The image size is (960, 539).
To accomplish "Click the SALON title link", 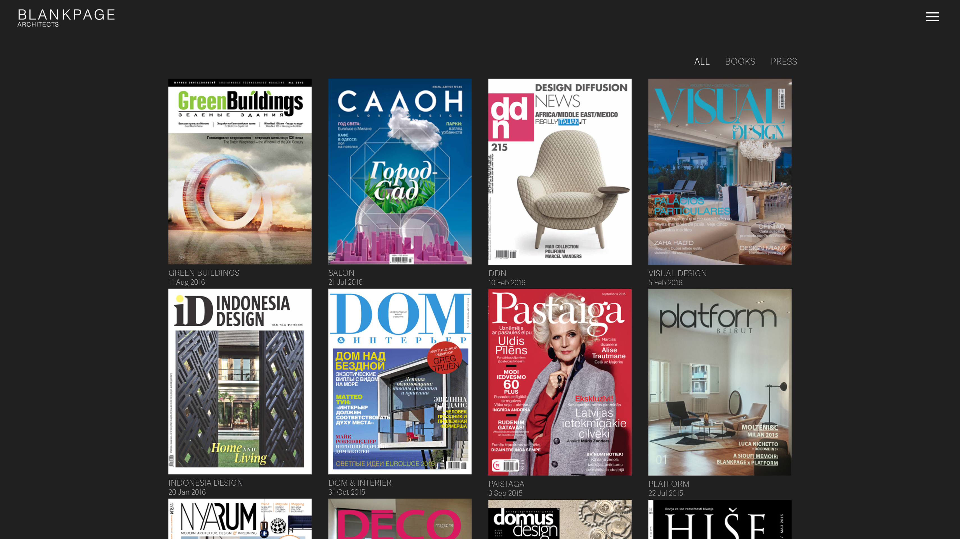I will (341, 273).
